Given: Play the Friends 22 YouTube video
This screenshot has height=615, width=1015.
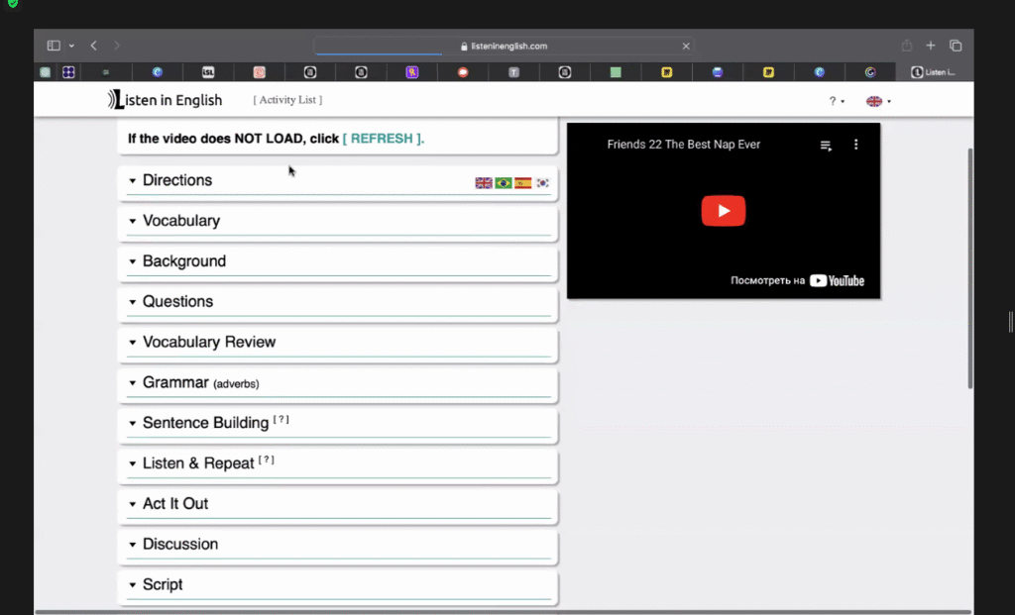Looking at the screenshot, I should tap(723, 211).
